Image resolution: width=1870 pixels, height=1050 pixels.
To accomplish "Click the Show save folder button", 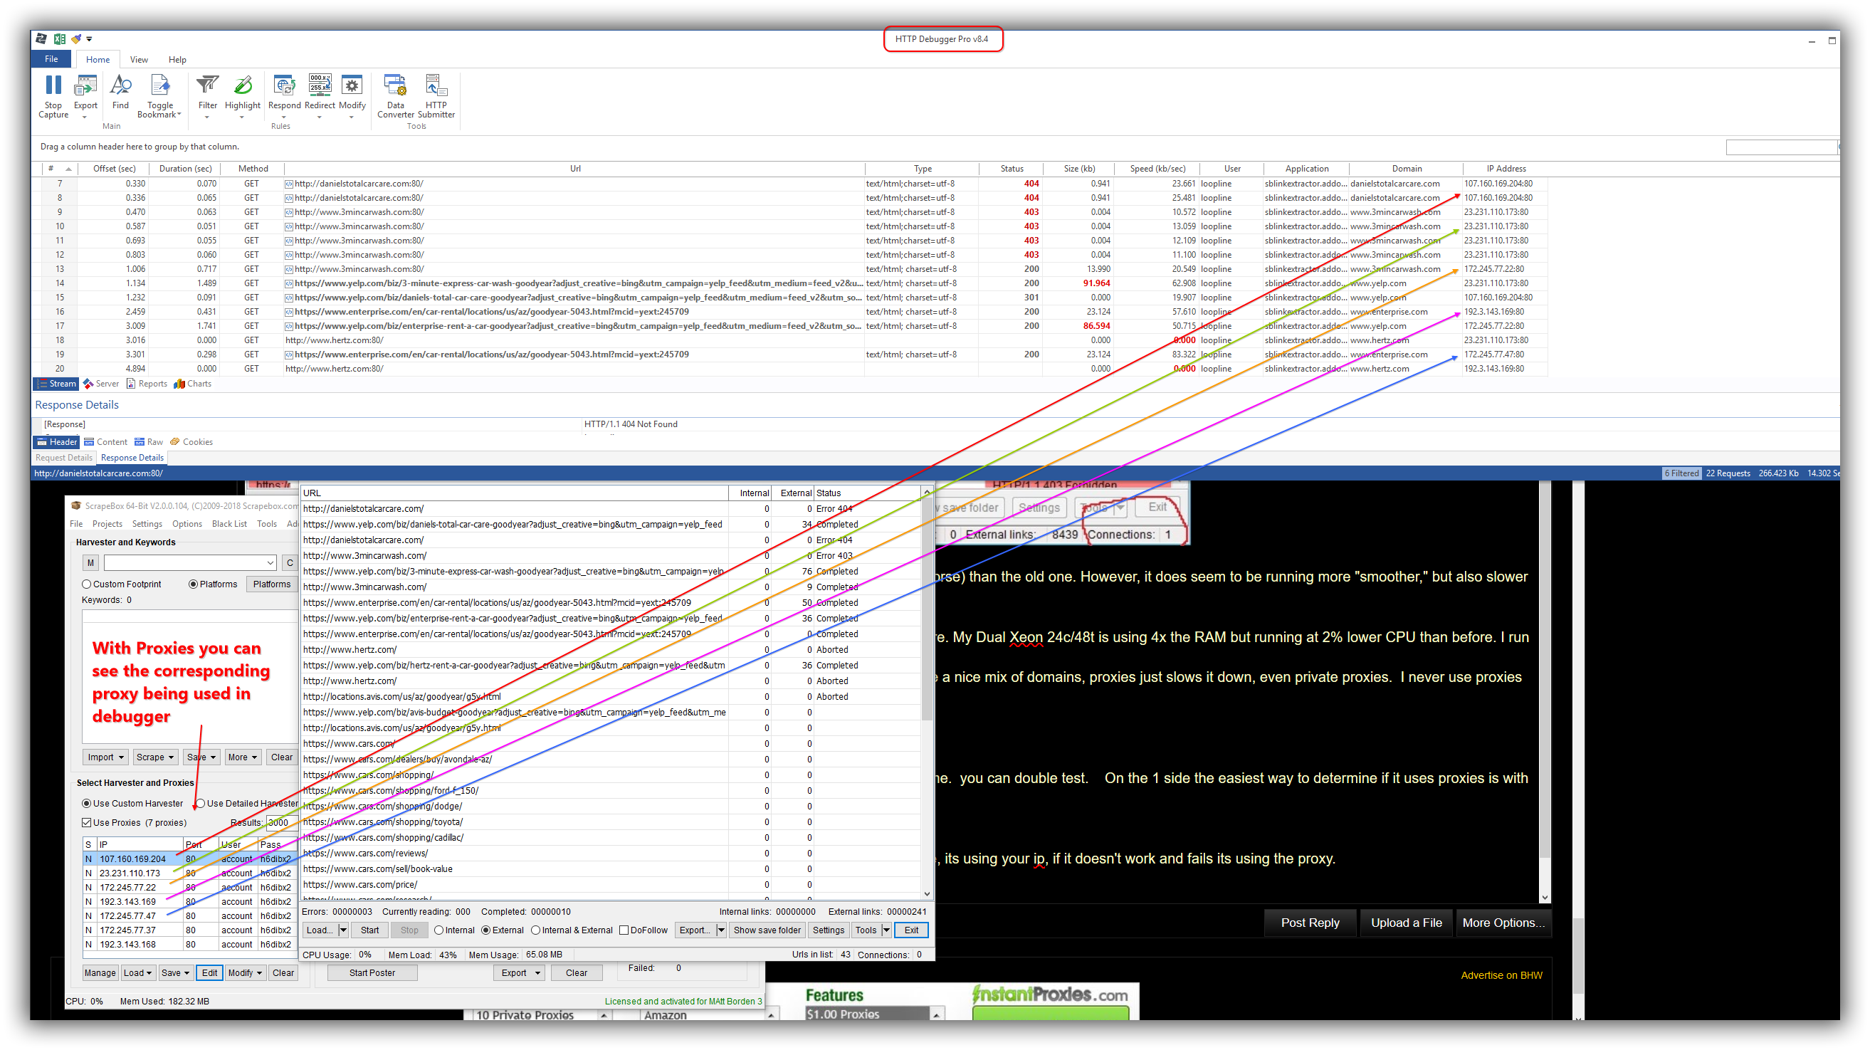I will (767, 931).
